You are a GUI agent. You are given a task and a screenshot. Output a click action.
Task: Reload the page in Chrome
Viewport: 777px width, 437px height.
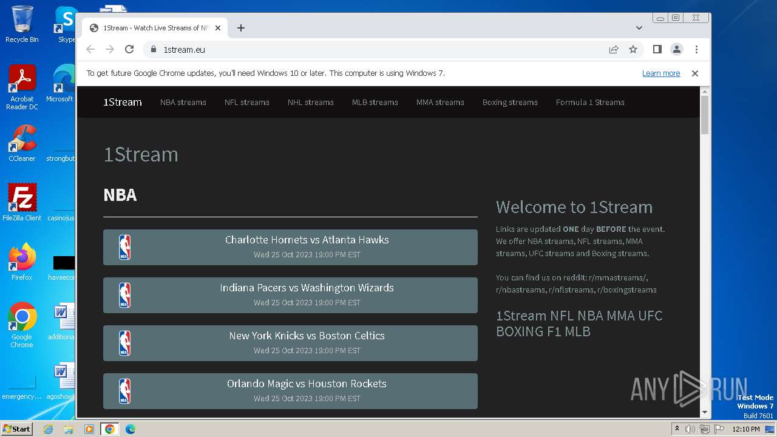[x=129, y=49]
